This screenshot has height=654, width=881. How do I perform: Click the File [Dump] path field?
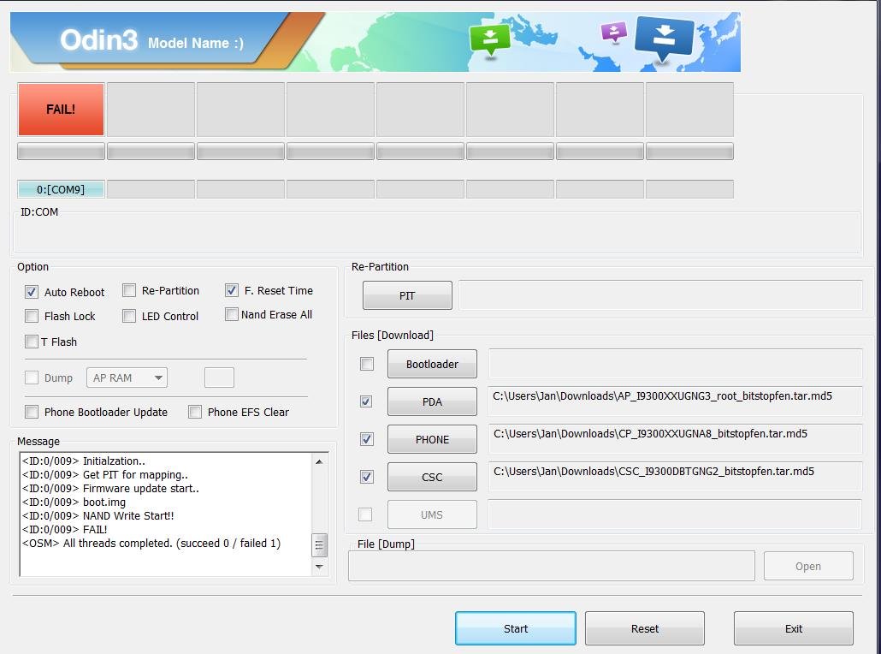pyautogui.click(x=551, y=566)
